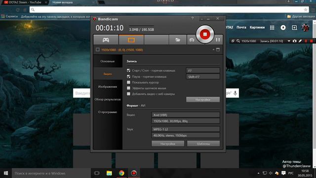
Task: Open Google notifications bell icon
Action: pyautogui.click(x=283, y=28)
